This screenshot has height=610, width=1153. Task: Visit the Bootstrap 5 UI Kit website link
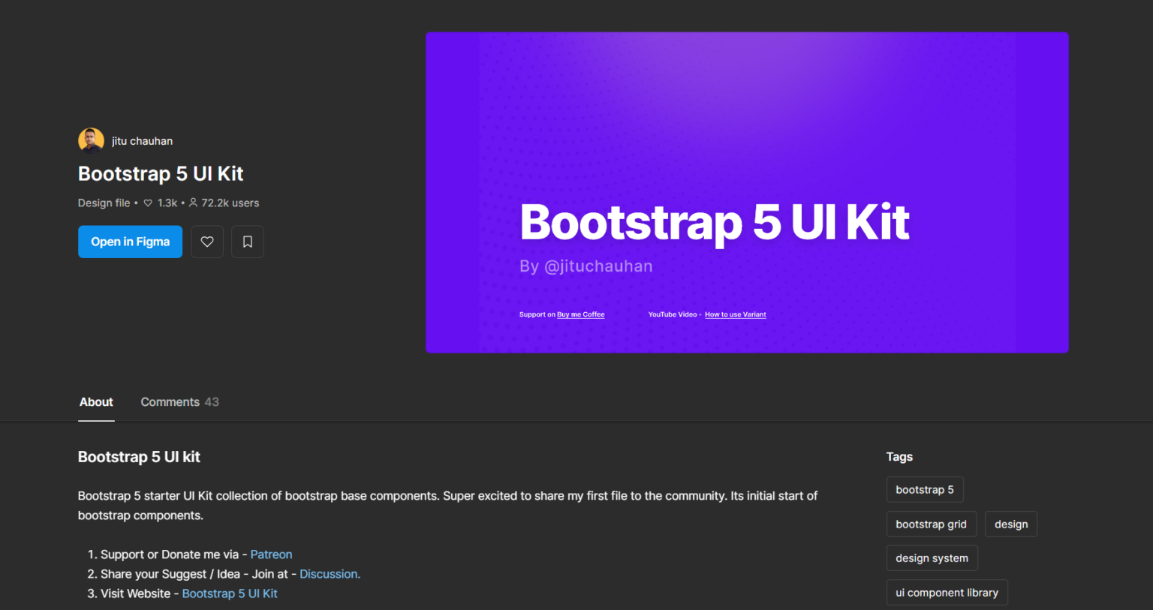tap(229, 593)
